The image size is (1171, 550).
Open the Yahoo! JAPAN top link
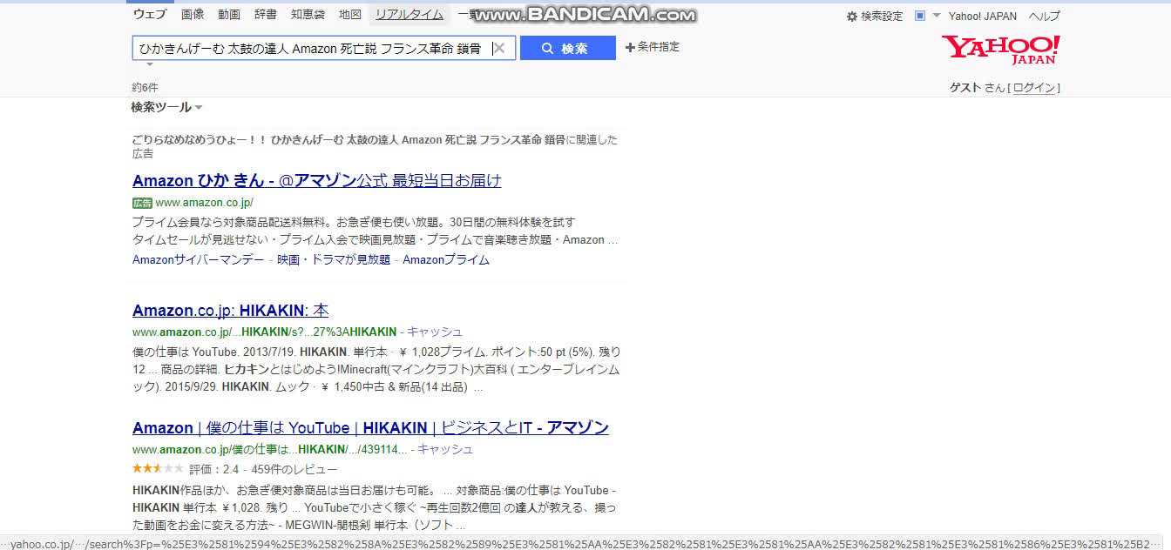pos(983,17)
